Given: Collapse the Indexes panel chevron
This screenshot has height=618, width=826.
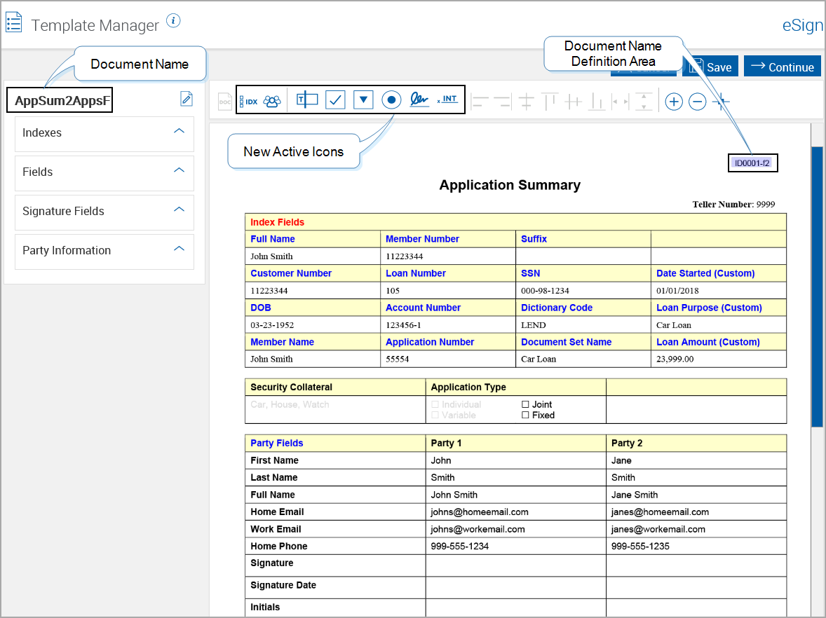Looking at the screenshot, I should tap(179, 131).
